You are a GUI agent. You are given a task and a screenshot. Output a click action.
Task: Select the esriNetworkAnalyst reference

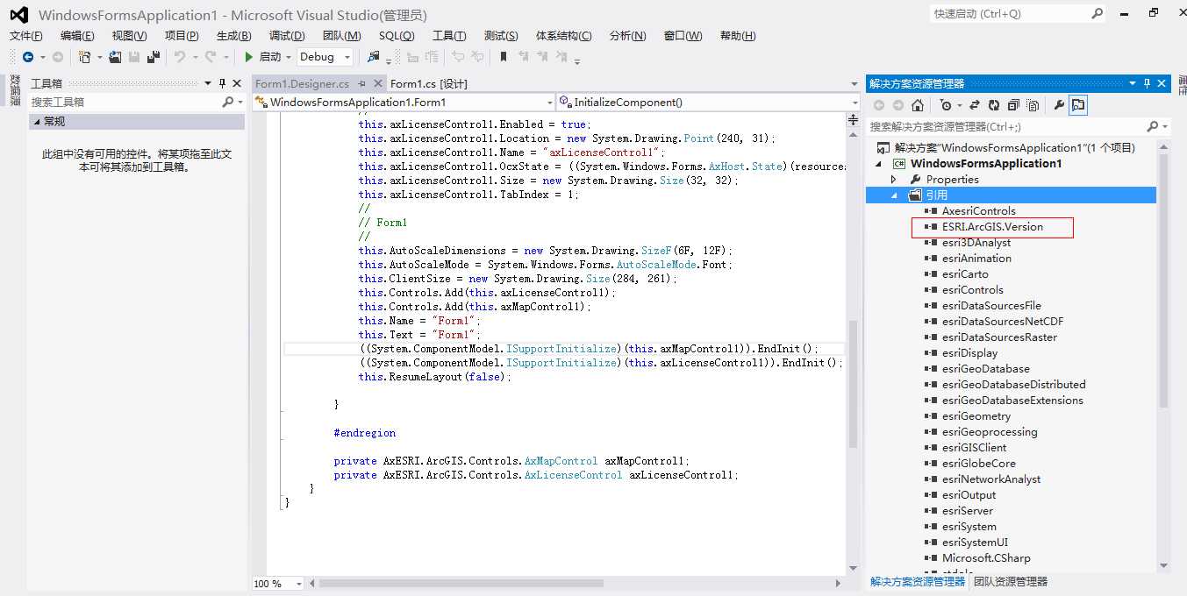click(x=991, y=479)
